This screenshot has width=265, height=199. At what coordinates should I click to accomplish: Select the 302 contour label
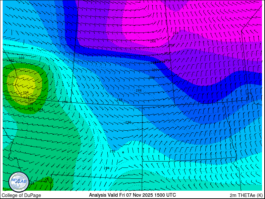pos(12,60)
